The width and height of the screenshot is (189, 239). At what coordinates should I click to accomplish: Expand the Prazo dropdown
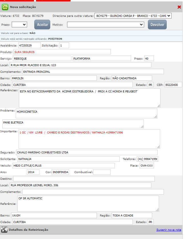(x=19, y=25)
